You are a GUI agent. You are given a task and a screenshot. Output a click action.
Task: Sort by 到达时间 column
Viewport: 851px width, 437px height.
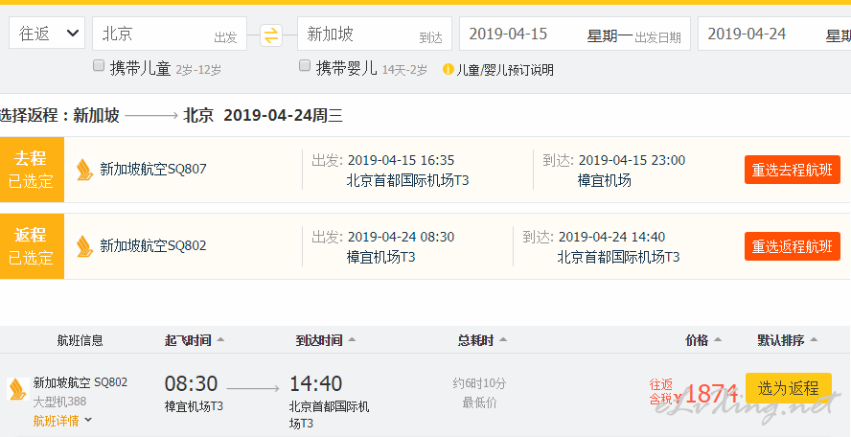click(x=326, y=341)
